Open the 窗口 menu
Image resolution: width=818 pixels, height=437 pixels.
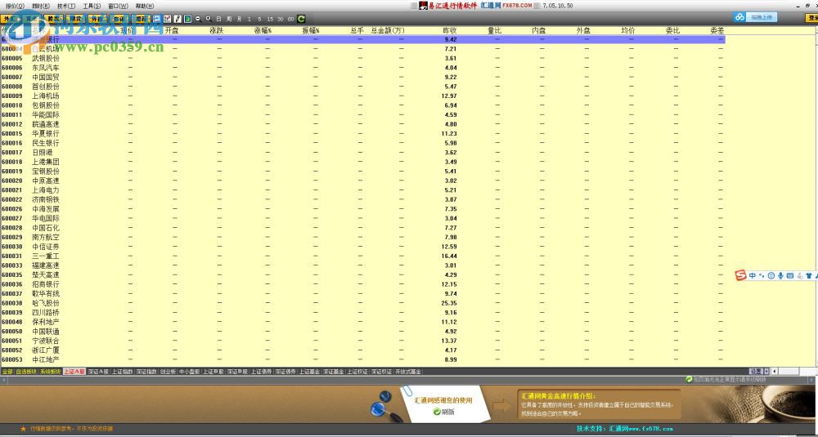118,6
